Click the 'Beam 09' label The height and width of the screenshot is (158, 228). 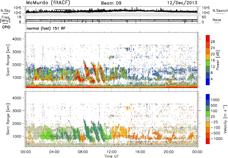111,3
